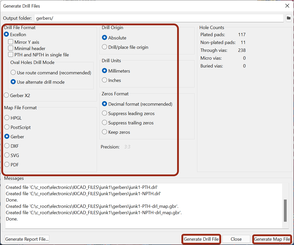
Task: Pick PostScript map file format
Action: click(x=7, y=127)
